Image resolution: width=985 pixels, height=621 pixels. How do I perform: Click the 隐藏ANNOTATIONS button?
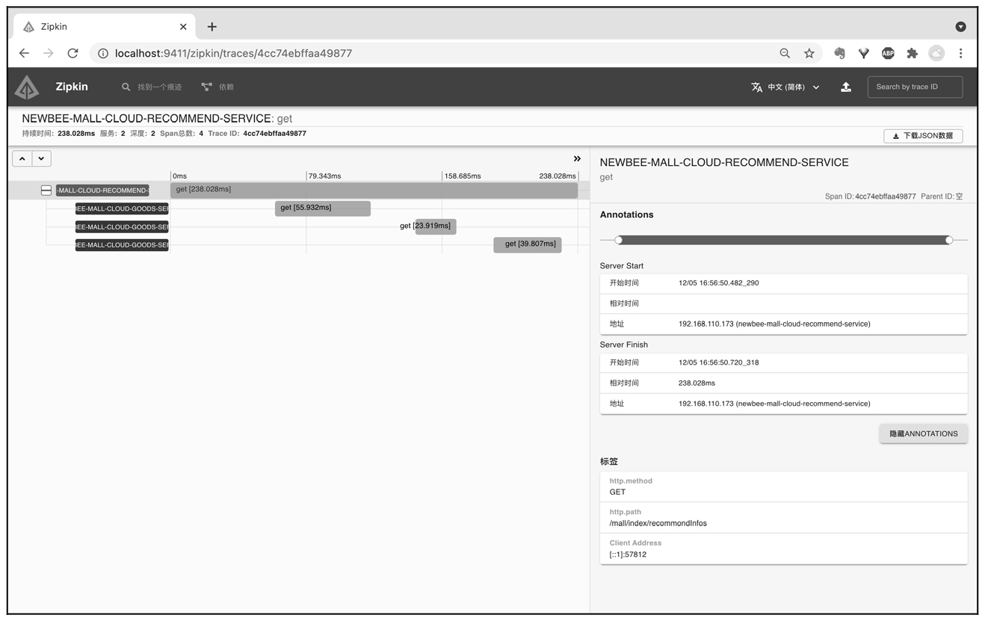tap(924, 433)
